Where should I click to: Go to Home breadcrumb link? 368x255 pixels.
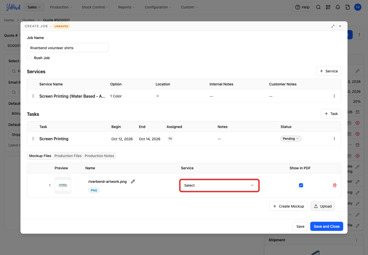(x=9, y=20)
